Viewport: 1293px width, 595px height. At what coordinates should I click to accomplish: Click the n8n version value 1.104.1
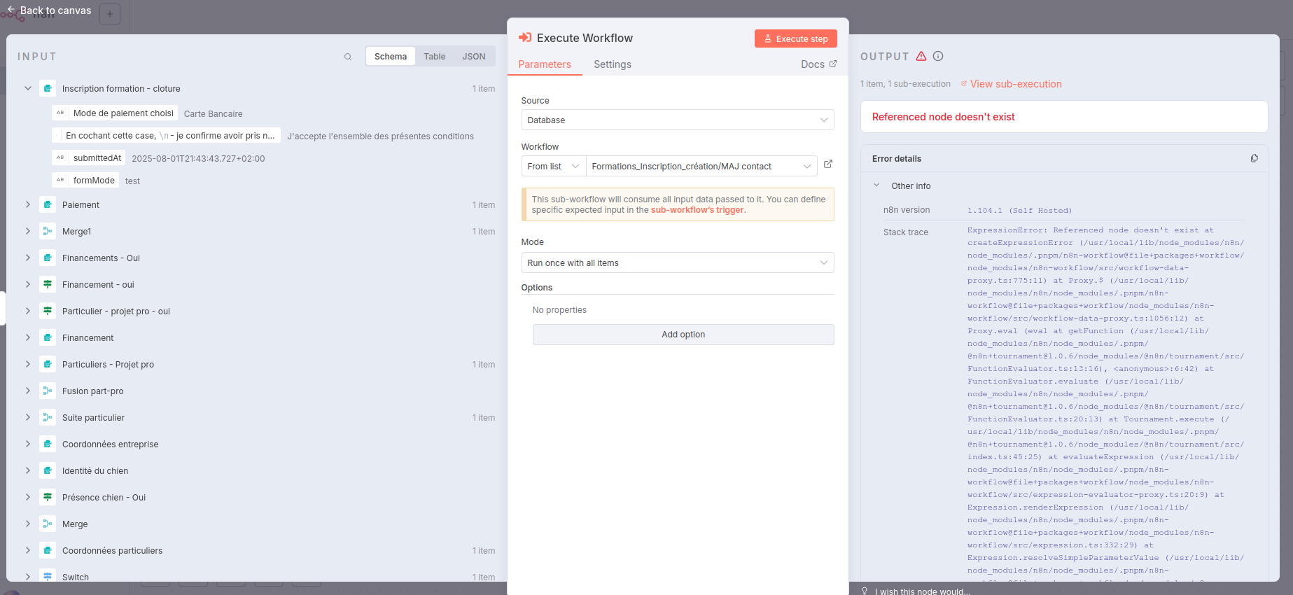[1019, 210]
